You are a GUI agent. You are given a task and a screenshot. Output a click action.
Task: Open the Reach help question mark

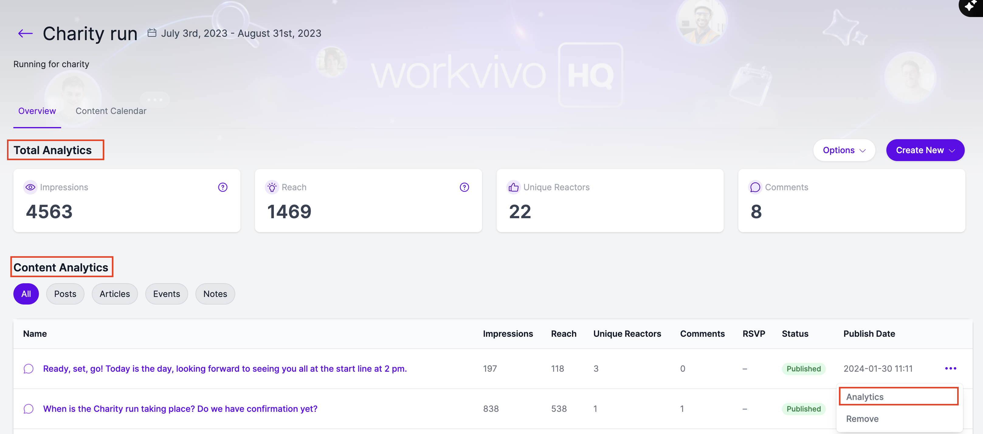tap(464, 187)
